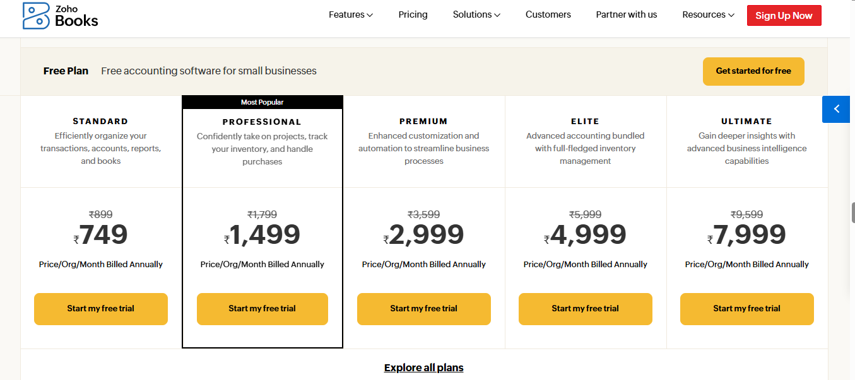The image size is (855, 380).
Task: Open the Resources dropdown menu
Action: pyautogui.click(x=708, y=14)
